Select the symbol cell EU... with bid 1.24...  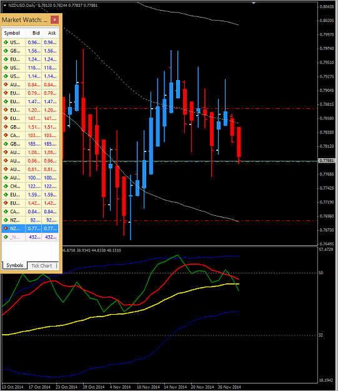[15, 59]
